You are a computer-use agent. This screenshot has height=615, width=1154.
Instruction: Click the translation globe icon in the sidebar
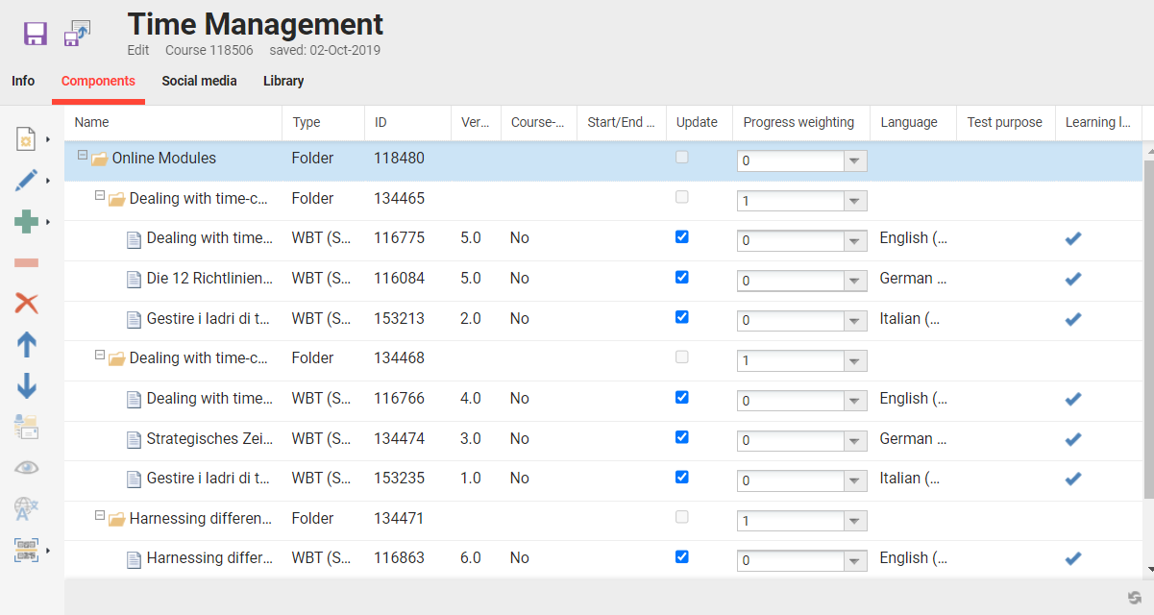(27, 508)
